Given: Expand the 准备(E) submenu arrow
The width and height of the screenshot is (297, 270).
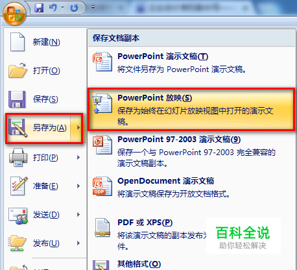Looking at the screenshot, I should click(x=78, y=186).
